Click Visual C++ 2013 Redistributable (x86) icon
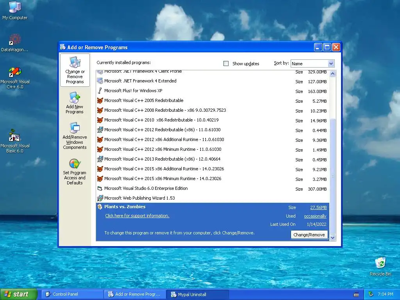The width and height of the screenshot is (400, 300). [100, 159]
